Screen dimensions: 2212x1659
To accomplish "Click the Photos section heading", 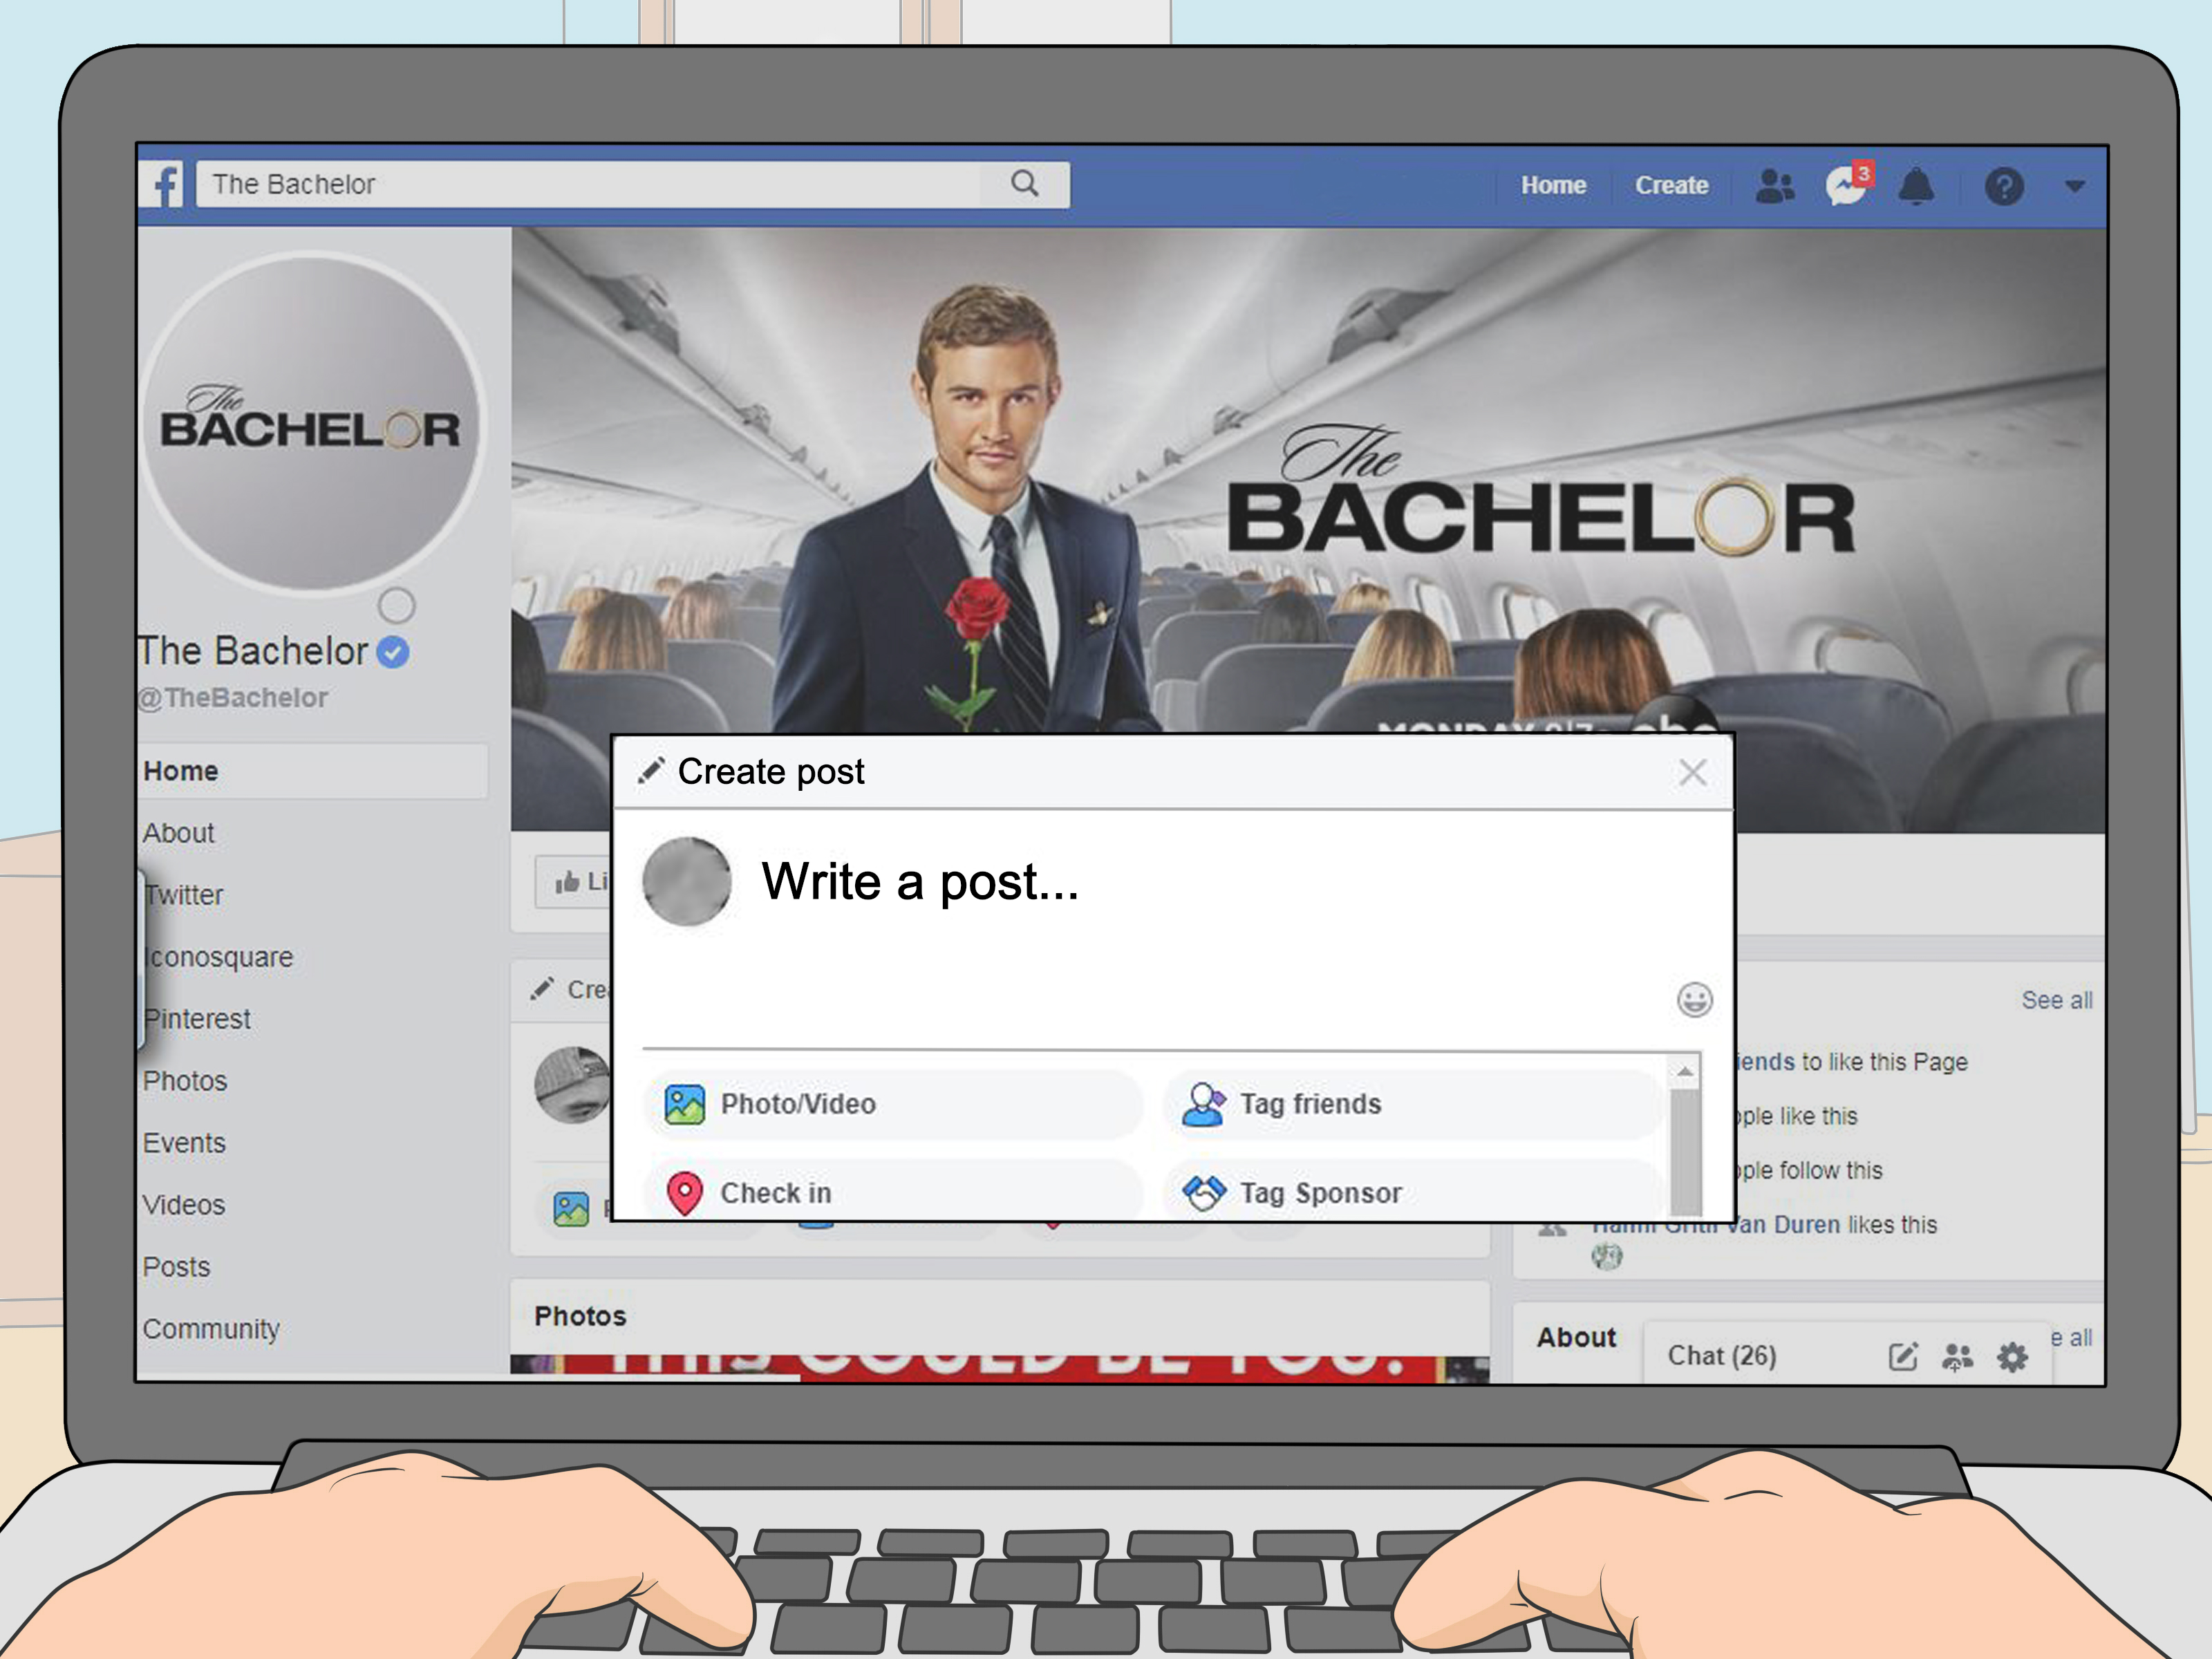I will point(580,1315).
